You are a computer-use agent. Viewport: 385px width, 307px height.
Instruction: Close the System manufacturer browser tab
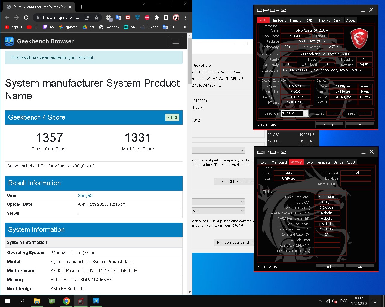70,7
